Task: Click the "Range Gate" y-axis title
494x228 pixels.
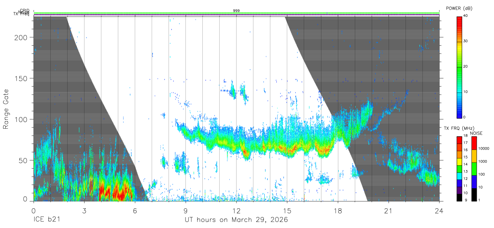Action: pyautogui.click(x=6, y=109)
